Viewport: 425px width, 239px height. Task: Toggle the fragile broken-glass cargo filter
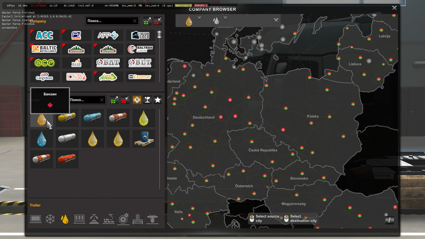pyautogui.click(x=147, y=100)
